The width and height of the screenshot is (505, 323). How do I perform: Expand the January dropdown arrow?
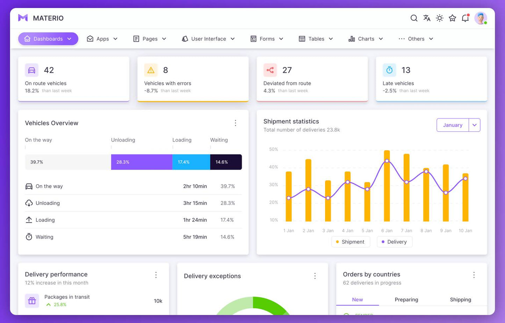[x=474, y=125]
